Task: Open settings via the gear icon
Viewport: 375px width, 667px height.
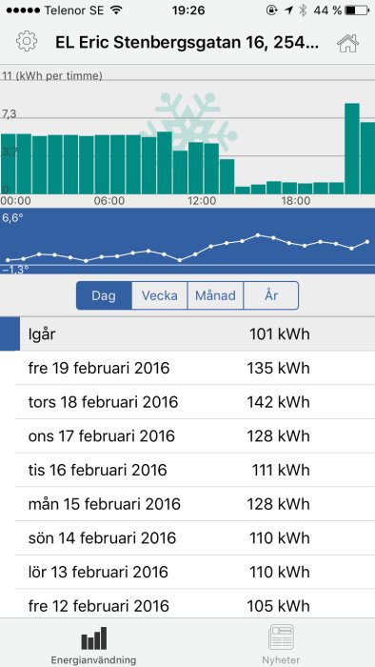Action: (27, 42)
